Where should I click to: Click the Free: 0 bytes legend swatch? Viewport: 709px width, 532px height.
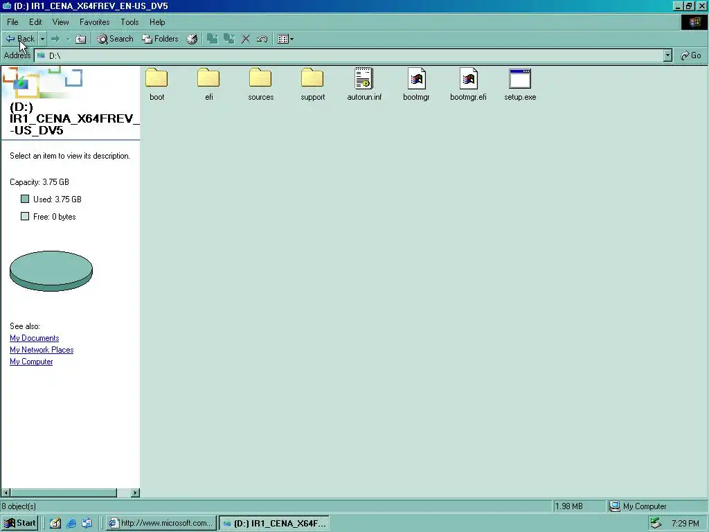click(x=25, y=216)
